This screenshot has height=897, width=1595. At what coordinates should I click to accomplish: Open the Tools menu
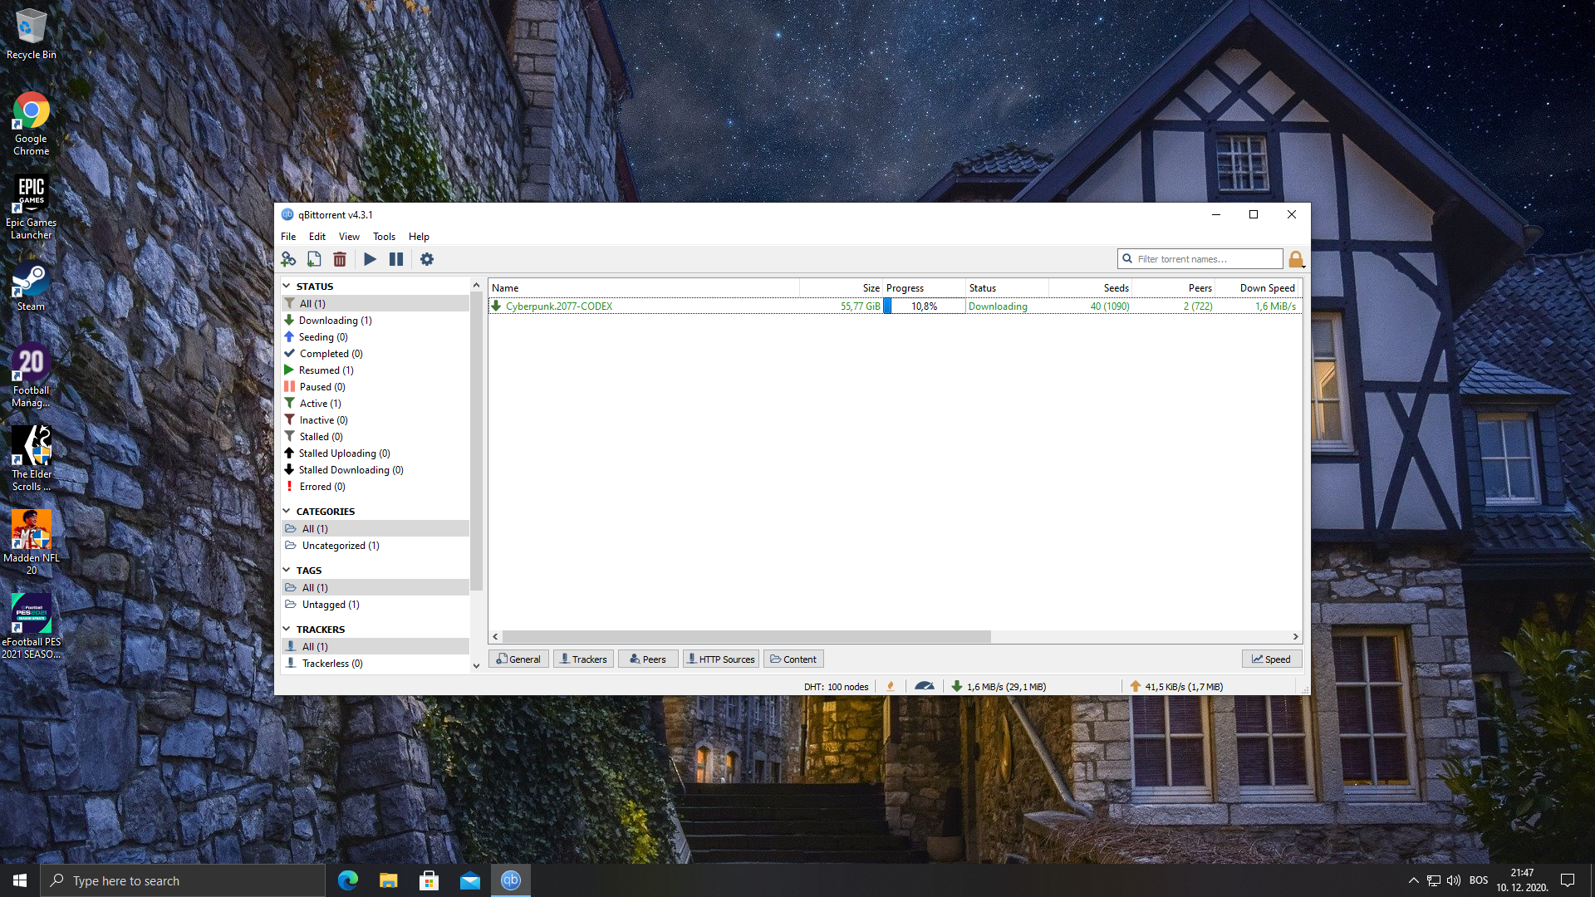click(384, 237)
